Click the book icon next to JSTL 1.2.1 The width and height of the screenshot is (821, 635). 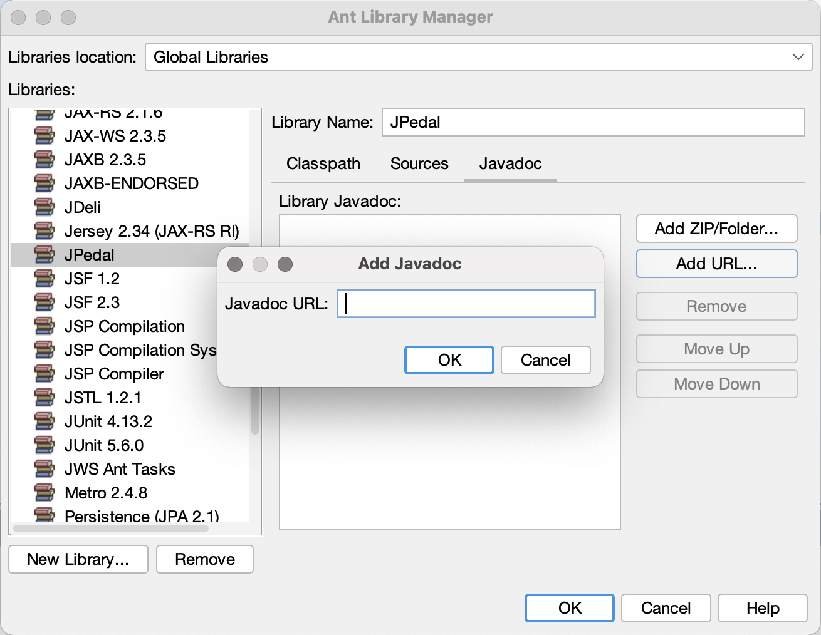click(44, 398)
